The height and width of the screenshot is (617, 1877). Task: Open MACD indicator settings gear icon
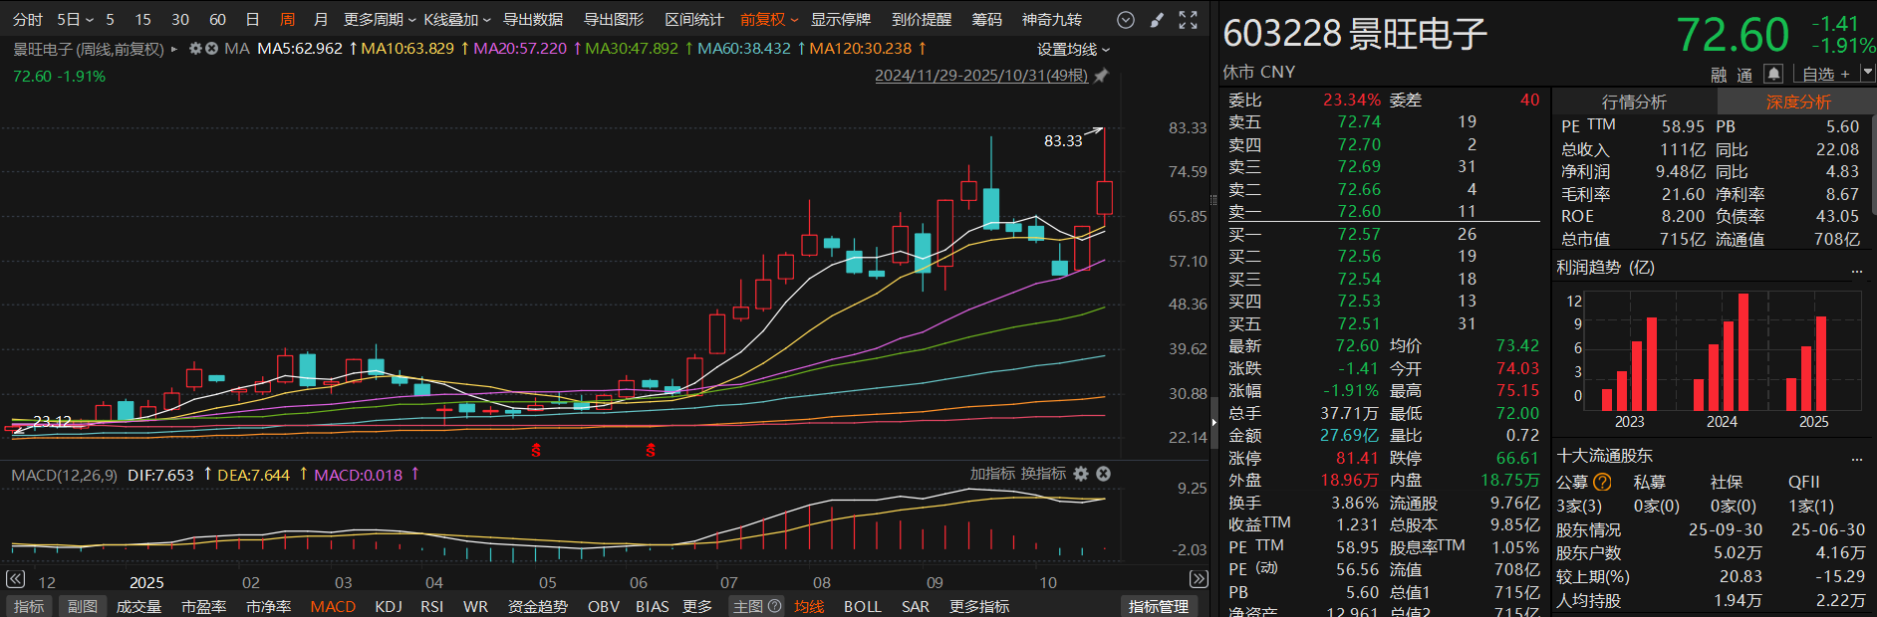tap(1081, 474)
